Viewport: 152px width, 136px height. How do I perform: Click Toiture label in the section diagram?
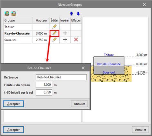coord(109,55)
